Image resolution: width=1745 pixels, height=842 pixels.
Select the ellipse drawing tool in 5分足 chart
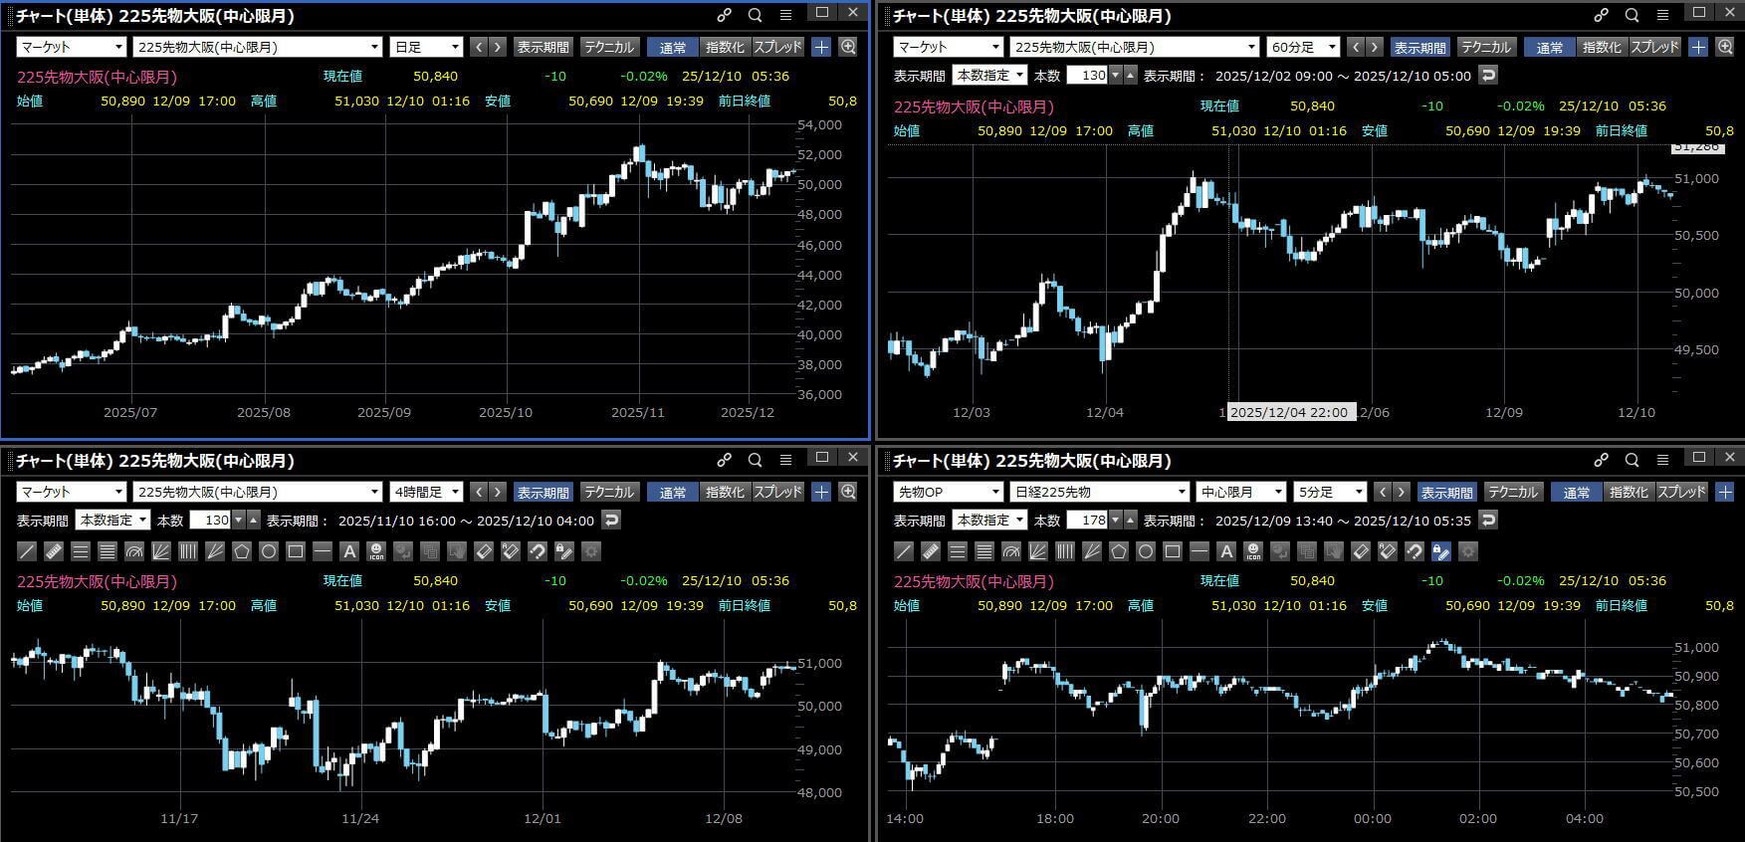(1146, 551)
